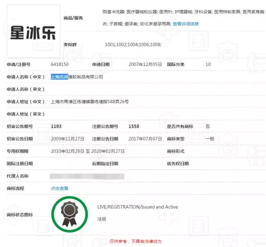The width and height of the screenshot is (266, 247).
Task: Select the application date 2007年12月05日
Action: [x=145, y=65]
